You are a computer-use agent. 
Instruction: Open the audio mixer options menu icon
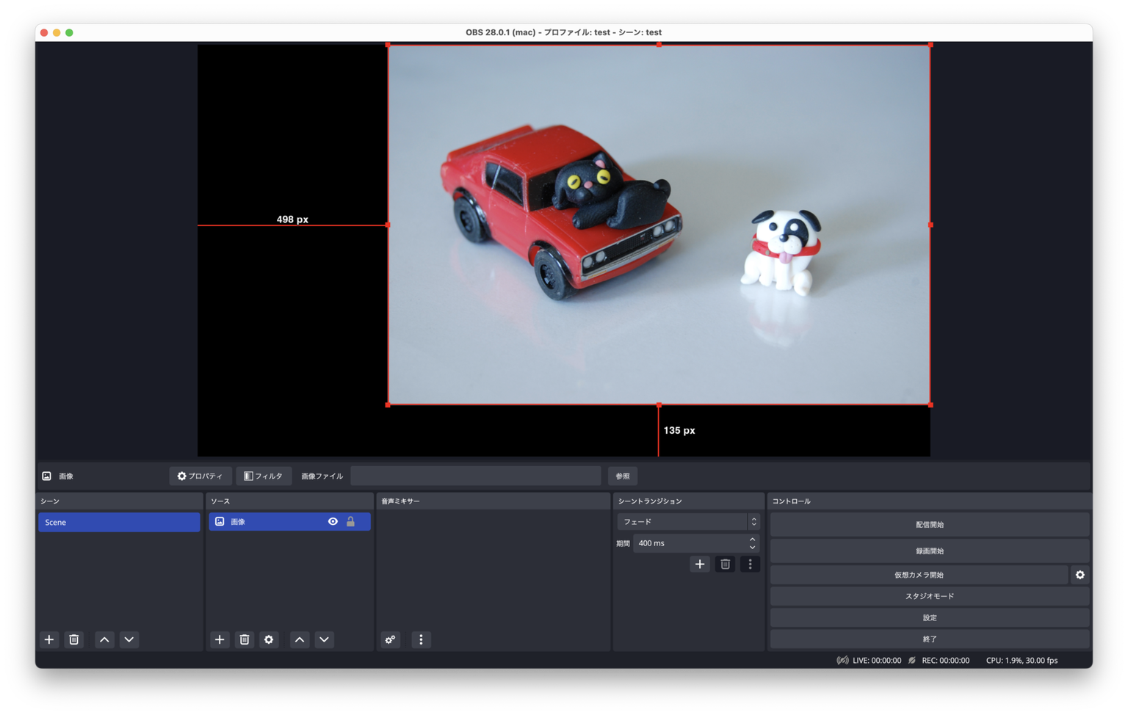click(420, 639)
